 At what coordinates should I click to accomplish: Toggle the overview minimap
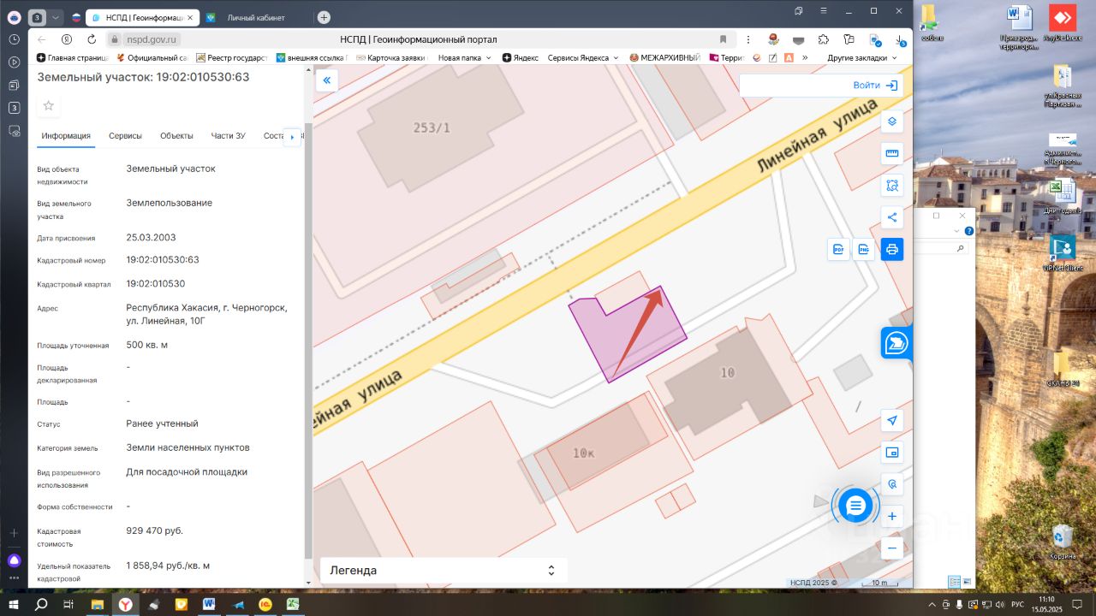(x=892, y=453)
